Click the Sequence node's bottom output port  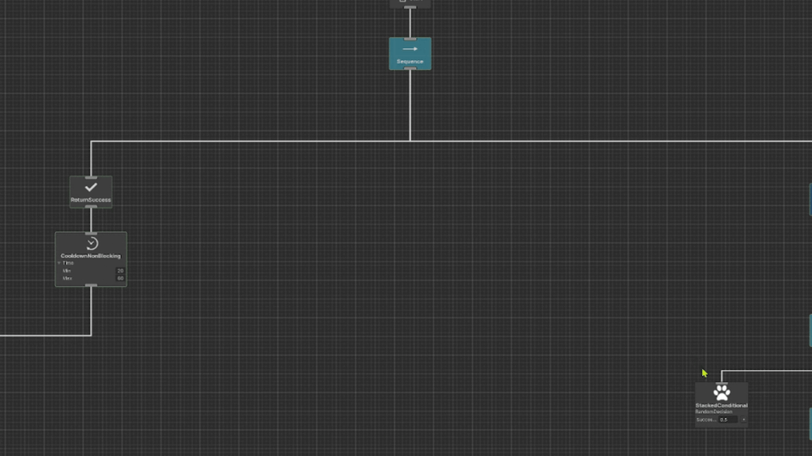pyautogui.click(x=409, y=68)
